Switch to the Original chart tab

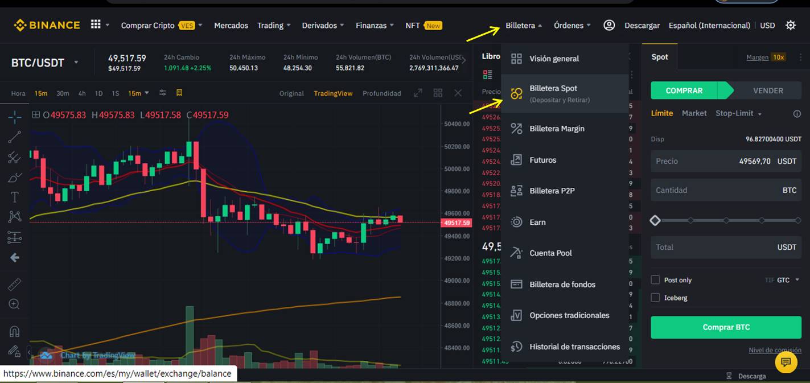(x=291, y=93)
